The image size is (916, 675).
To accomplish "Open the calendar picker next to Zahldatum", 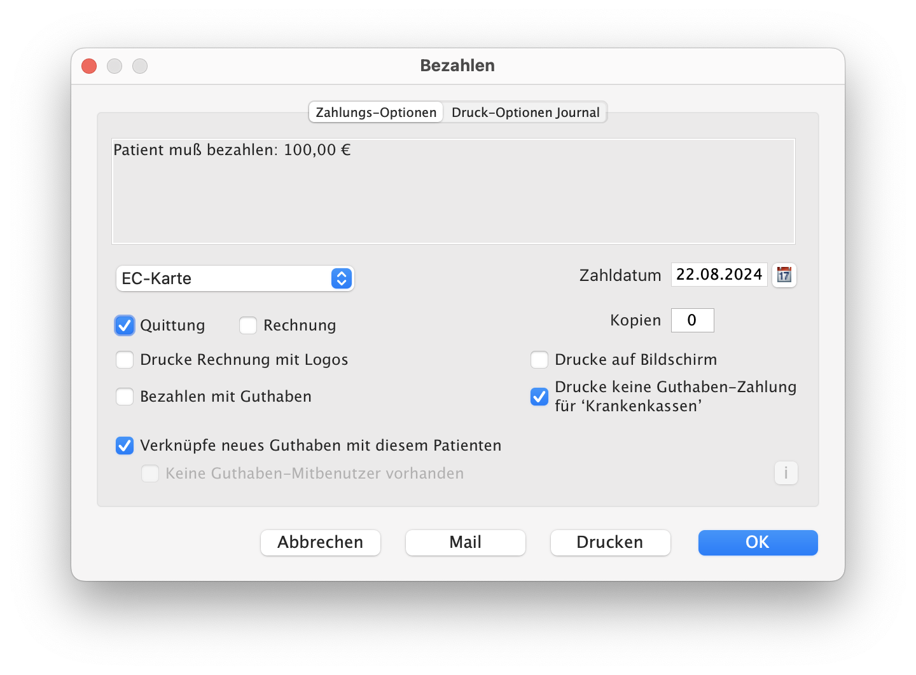I will tap(784, 275).
